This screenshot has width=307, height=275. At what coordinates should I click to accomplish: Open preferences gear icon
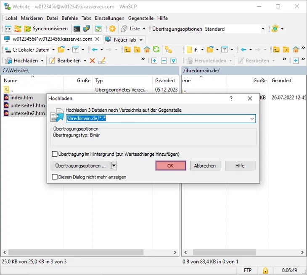pos(112,29)
